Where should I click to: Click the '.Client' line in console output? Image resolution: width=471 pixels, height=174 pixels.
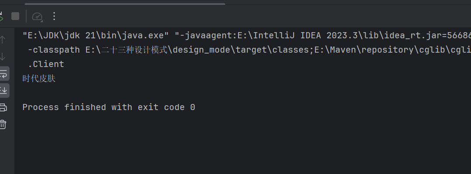pos(46,64)
